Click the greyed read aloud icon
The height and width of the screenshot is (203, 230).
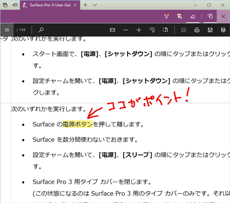(x=183, y=30)
